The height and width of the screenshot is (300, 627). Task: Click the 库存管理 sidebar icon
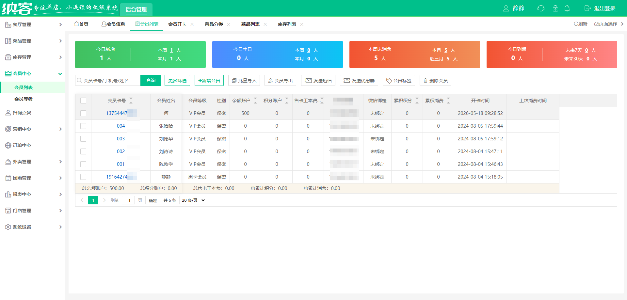coord(8,57)
